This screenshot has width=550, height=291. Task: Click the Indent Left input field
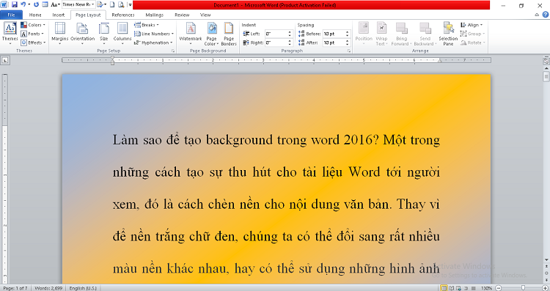pos(279,34)
